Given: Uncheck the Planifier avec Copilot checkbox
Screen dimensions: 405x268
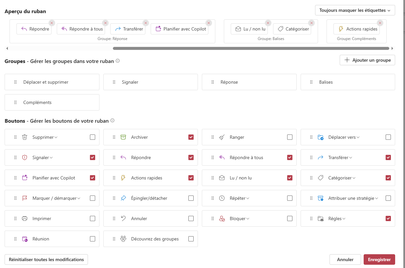Looking at the screenshot, I should (93, 178).
